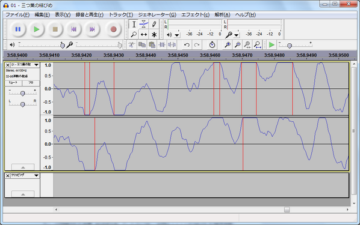Viewport: 360px width, 225px height.
Task: Click the Pause transport button
Action: tap(18, 29)
